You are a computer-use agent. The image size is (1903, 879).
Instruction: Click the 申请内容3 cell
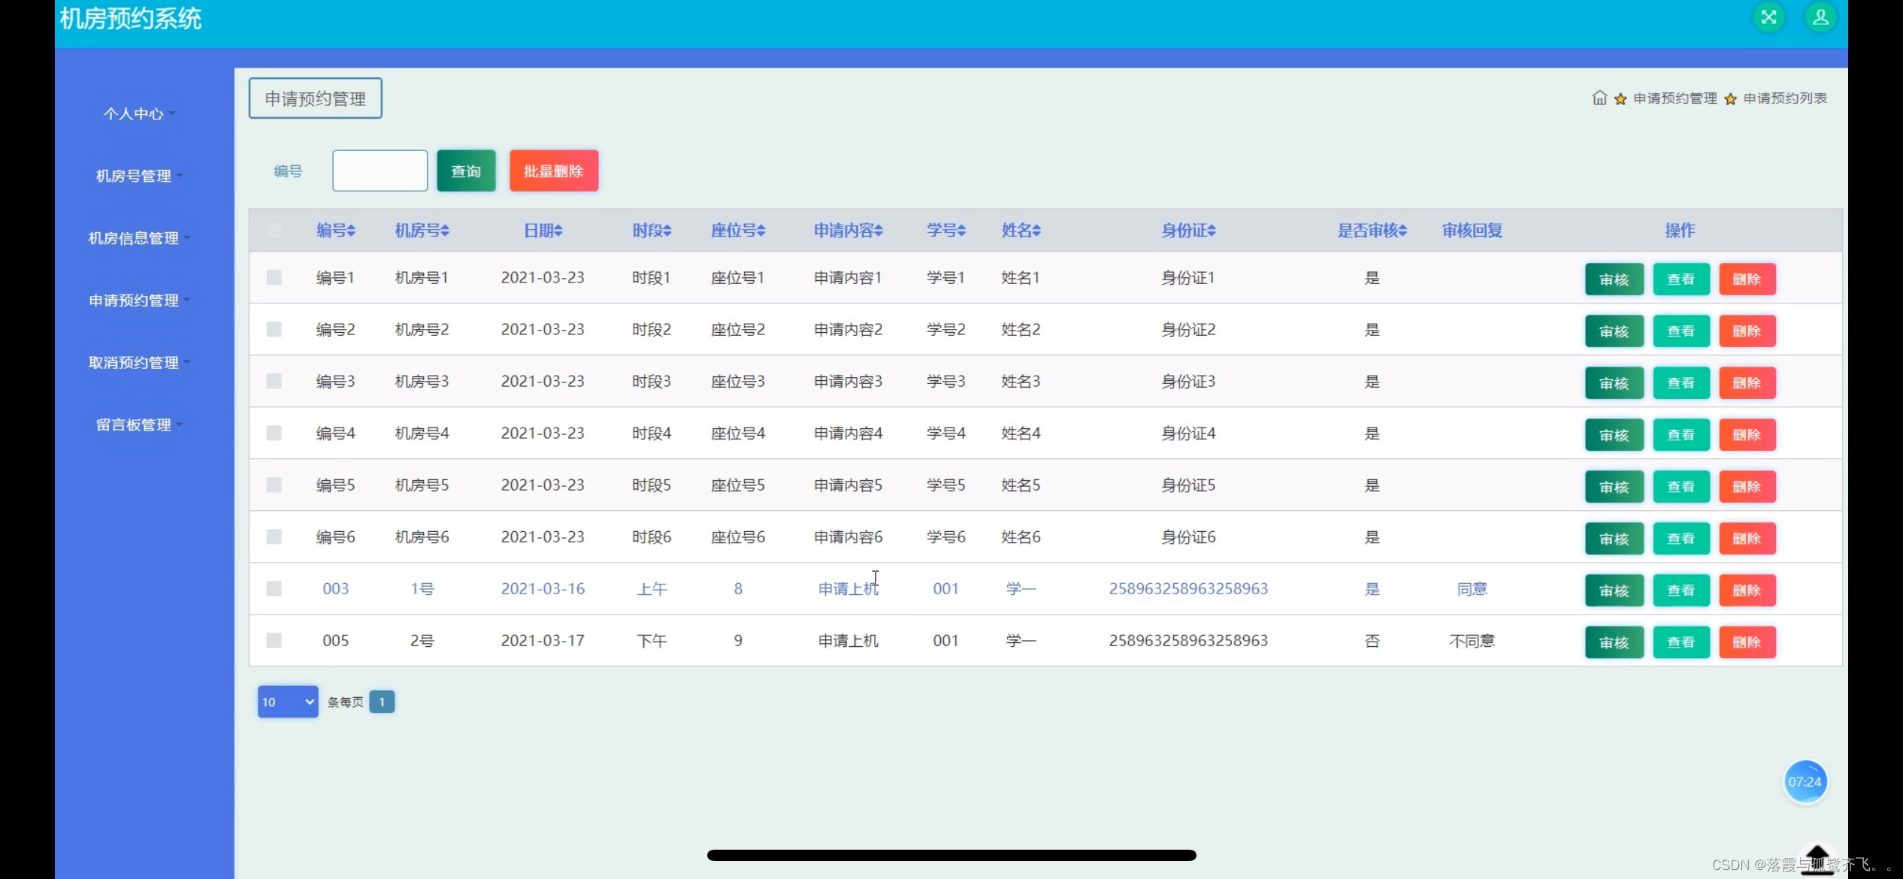pos(848,382)
